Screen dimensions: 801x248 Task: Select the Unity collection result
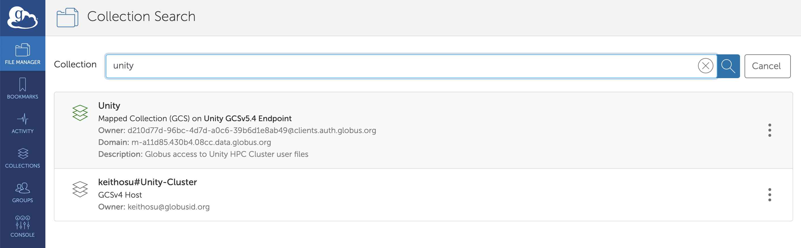click(423, 130)
